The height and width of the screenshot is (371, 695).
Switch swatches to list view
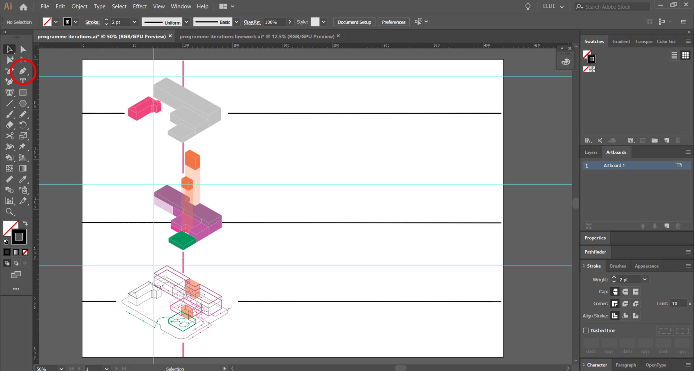[x=674, y=55]
